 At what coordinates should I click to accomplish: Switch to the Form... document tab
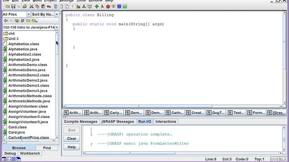[x=256, y=113]
